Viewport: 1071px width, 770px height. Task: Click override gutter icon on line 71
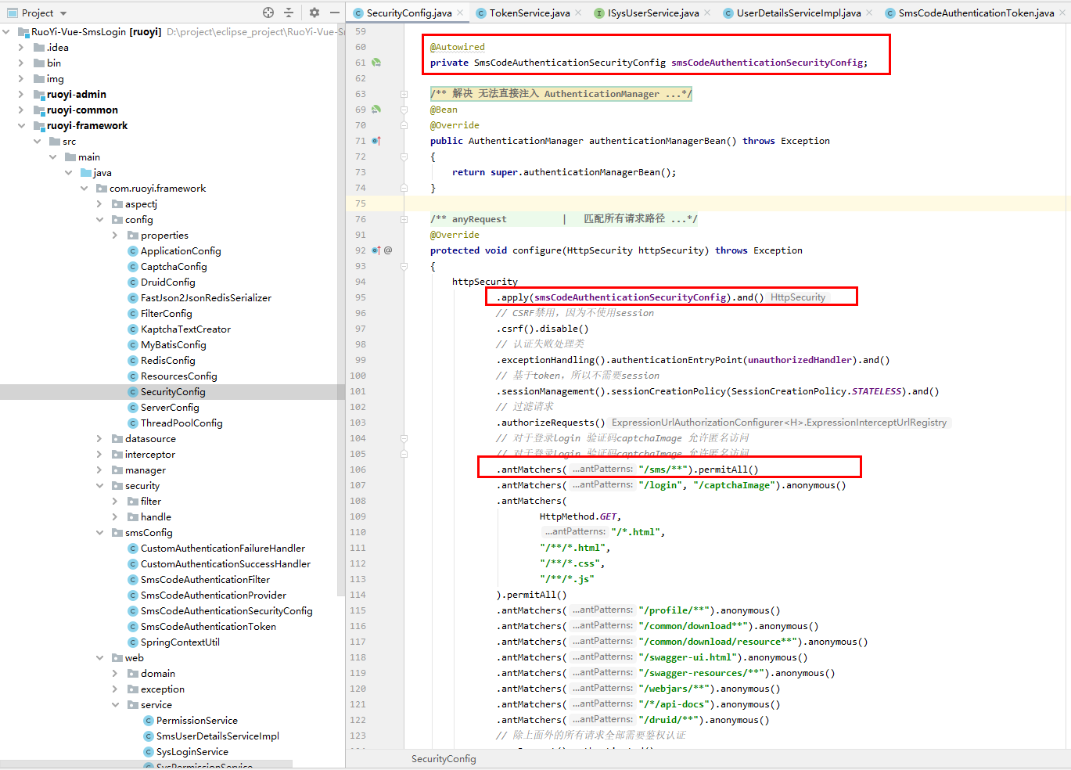point(376,141)
